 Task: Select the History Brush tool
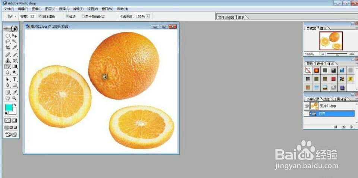pos(15,60)
